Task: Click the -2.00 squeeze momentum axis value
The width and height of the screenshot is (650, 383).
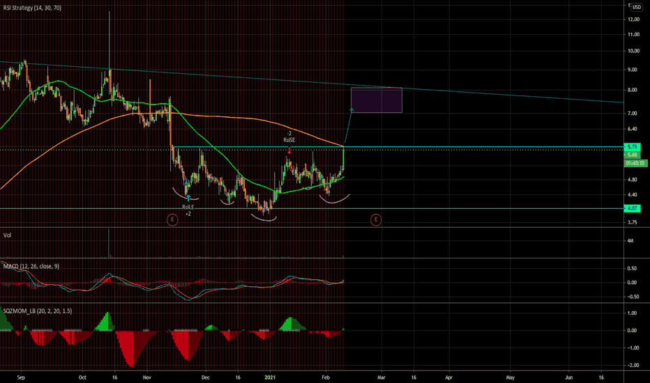Action: (632, 365)
